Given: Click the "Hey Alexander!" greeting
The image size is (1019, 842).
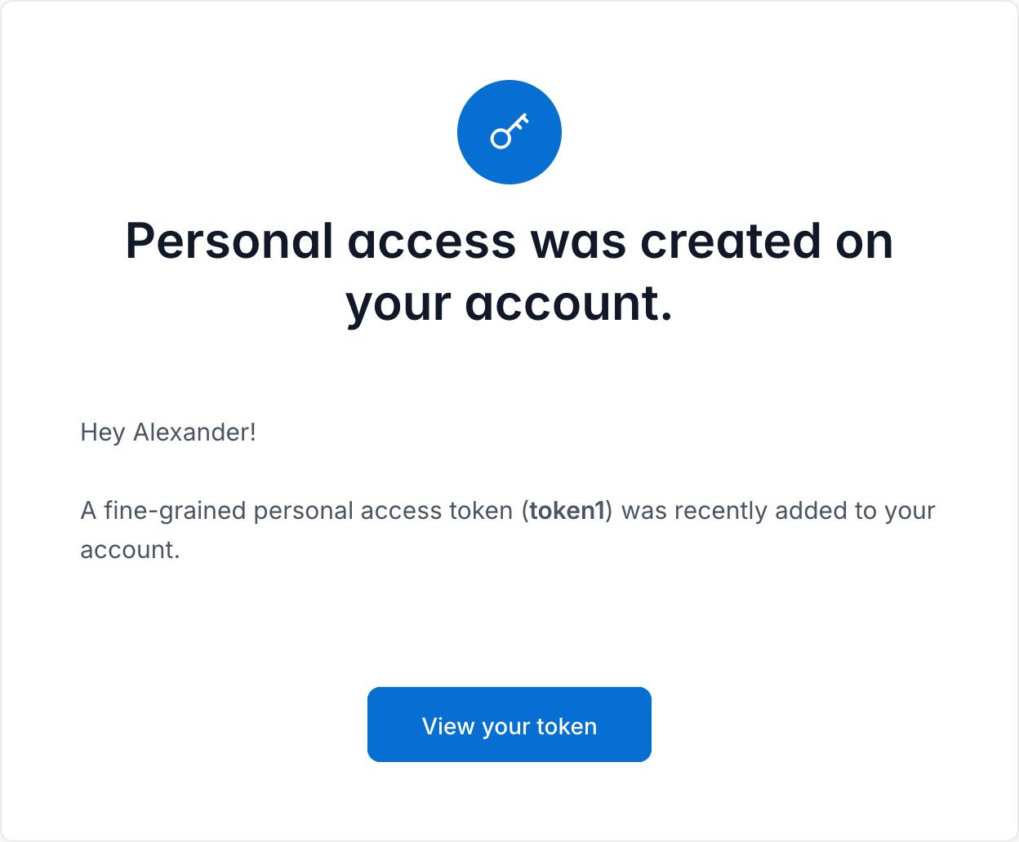Looking at the screenshot, I should click(168, 432).
